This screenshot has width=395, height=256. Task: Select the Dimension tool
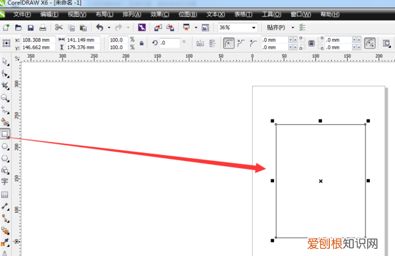[x=5, y=207]
